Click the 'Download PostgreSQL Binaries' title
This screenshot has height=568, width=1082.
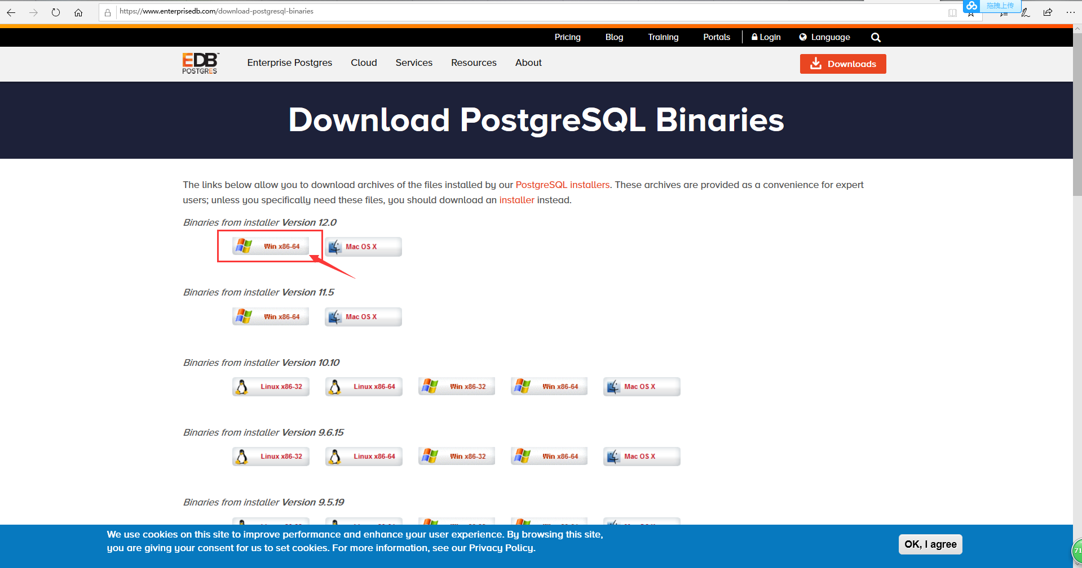click(x=536, y=120)
